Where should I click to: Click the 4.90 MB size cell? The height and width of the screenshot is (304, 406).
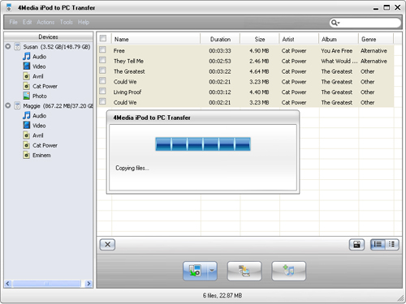[259, 51]
